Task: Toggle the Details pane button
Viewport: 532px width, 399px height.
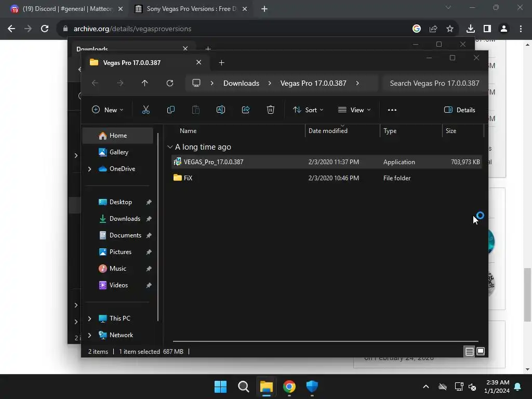Action: click(x=459, y=110)
